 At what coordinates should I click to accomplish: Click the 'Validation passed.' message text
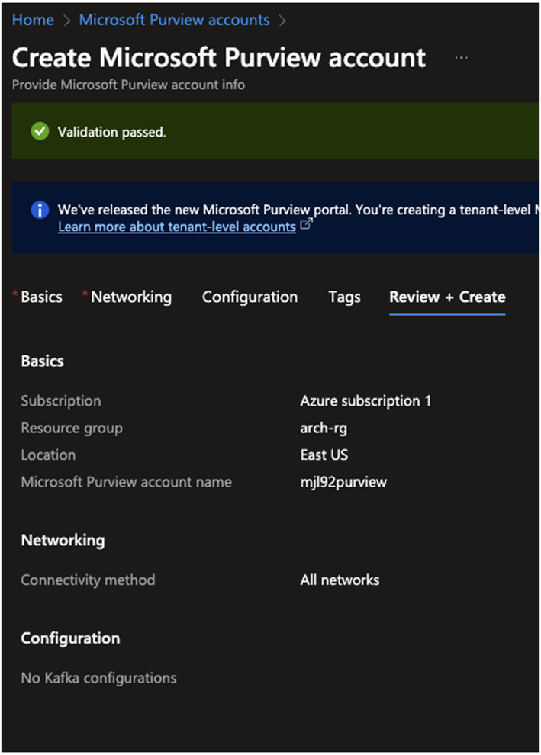[111, 132]
